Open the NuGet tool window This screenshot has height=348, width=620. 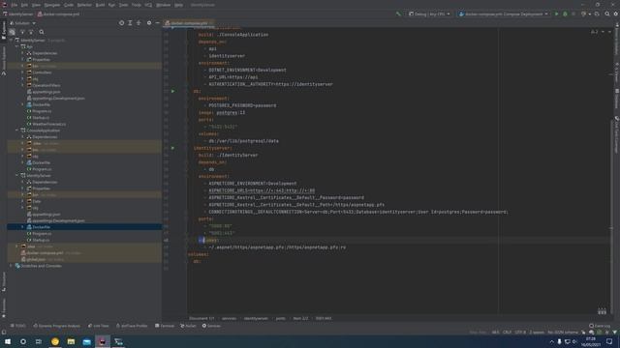(188, 326)
